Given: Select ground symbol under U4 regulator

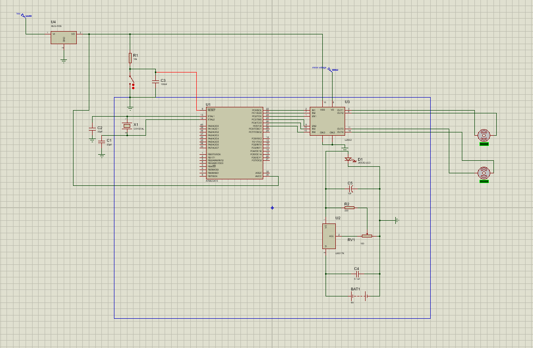Looking at the screenshot, I should tap(64, 61).
